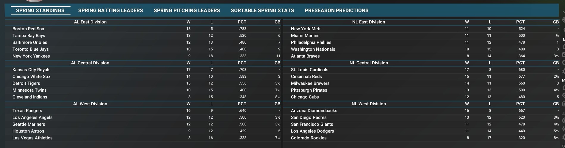Select the Spring Standings tab
The height and width of the screenshot is (148, 565).
[x=40, y=10]
